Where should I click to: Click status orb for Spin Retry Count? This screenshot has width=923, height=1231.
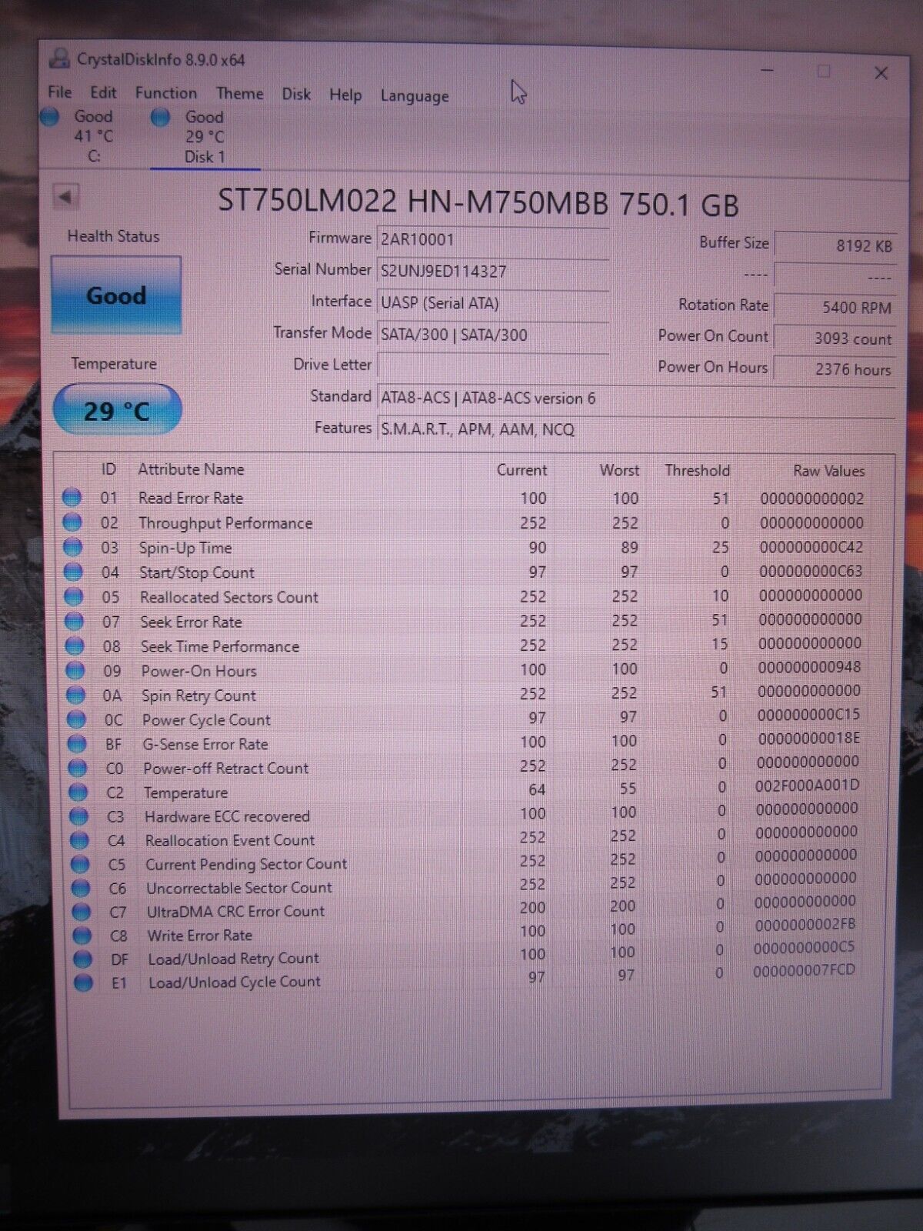point(76,696)
